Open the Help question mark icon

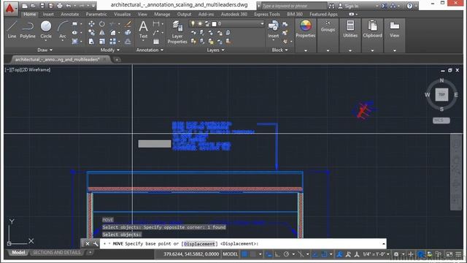[409, 6]
